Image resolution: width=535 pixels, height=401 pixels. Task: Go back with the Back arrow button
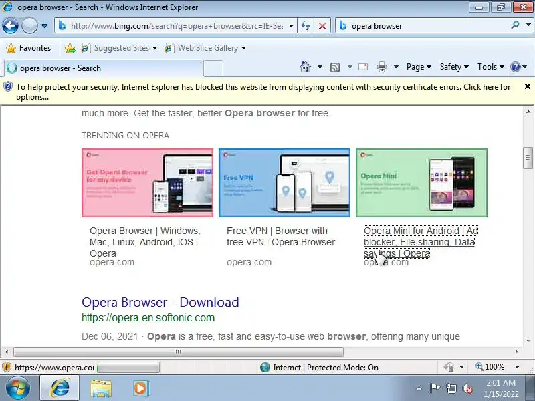pyautogui.click(x=10, y=26)
